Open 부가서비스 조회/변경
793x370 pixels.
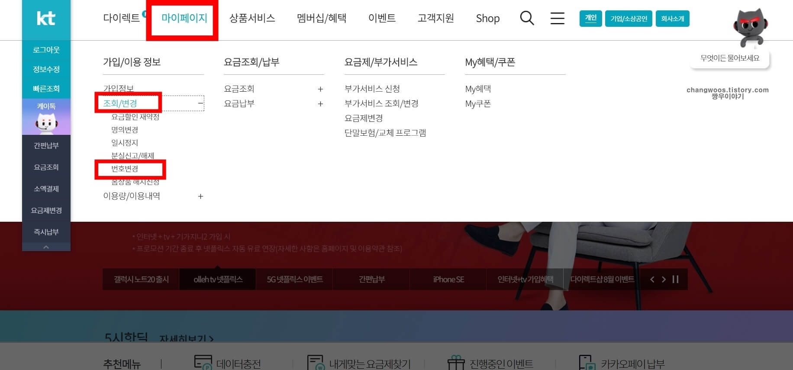[x=381, y=103]
